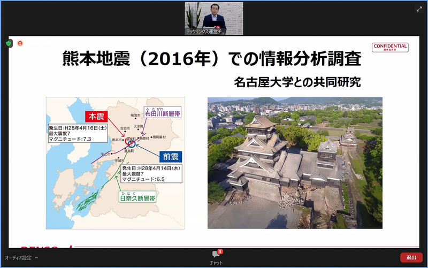Image resolution: width=428 pixels, height=268 pixels.
Task: Open the チャット chat panel
Action: (x=216, y=257)
